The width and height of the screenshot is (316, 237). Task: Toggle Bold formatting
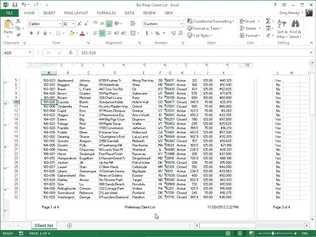click(x=31, y=33)
